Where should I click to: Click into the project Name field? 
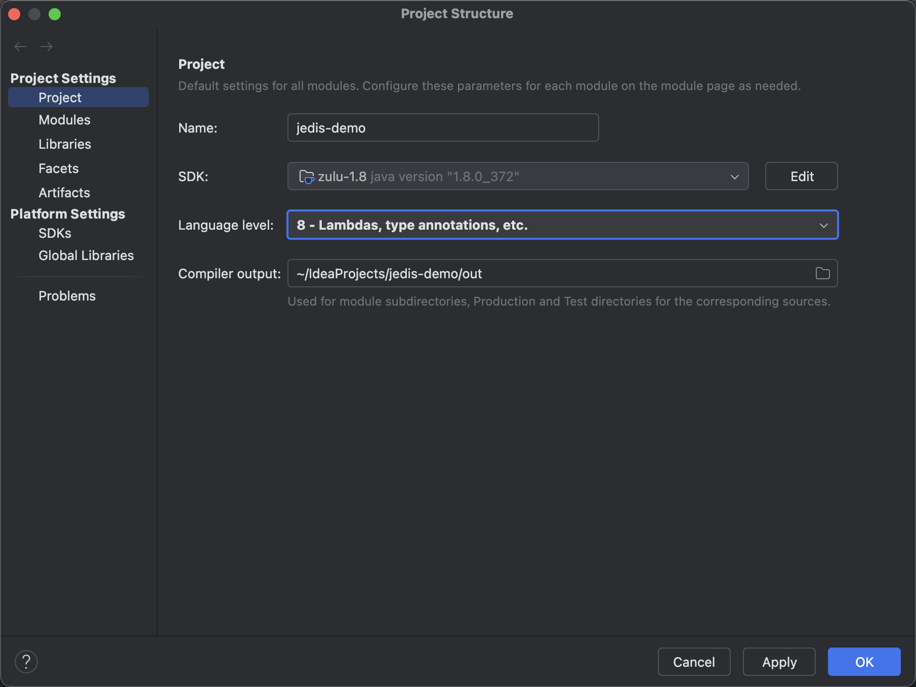click(443, 127)
